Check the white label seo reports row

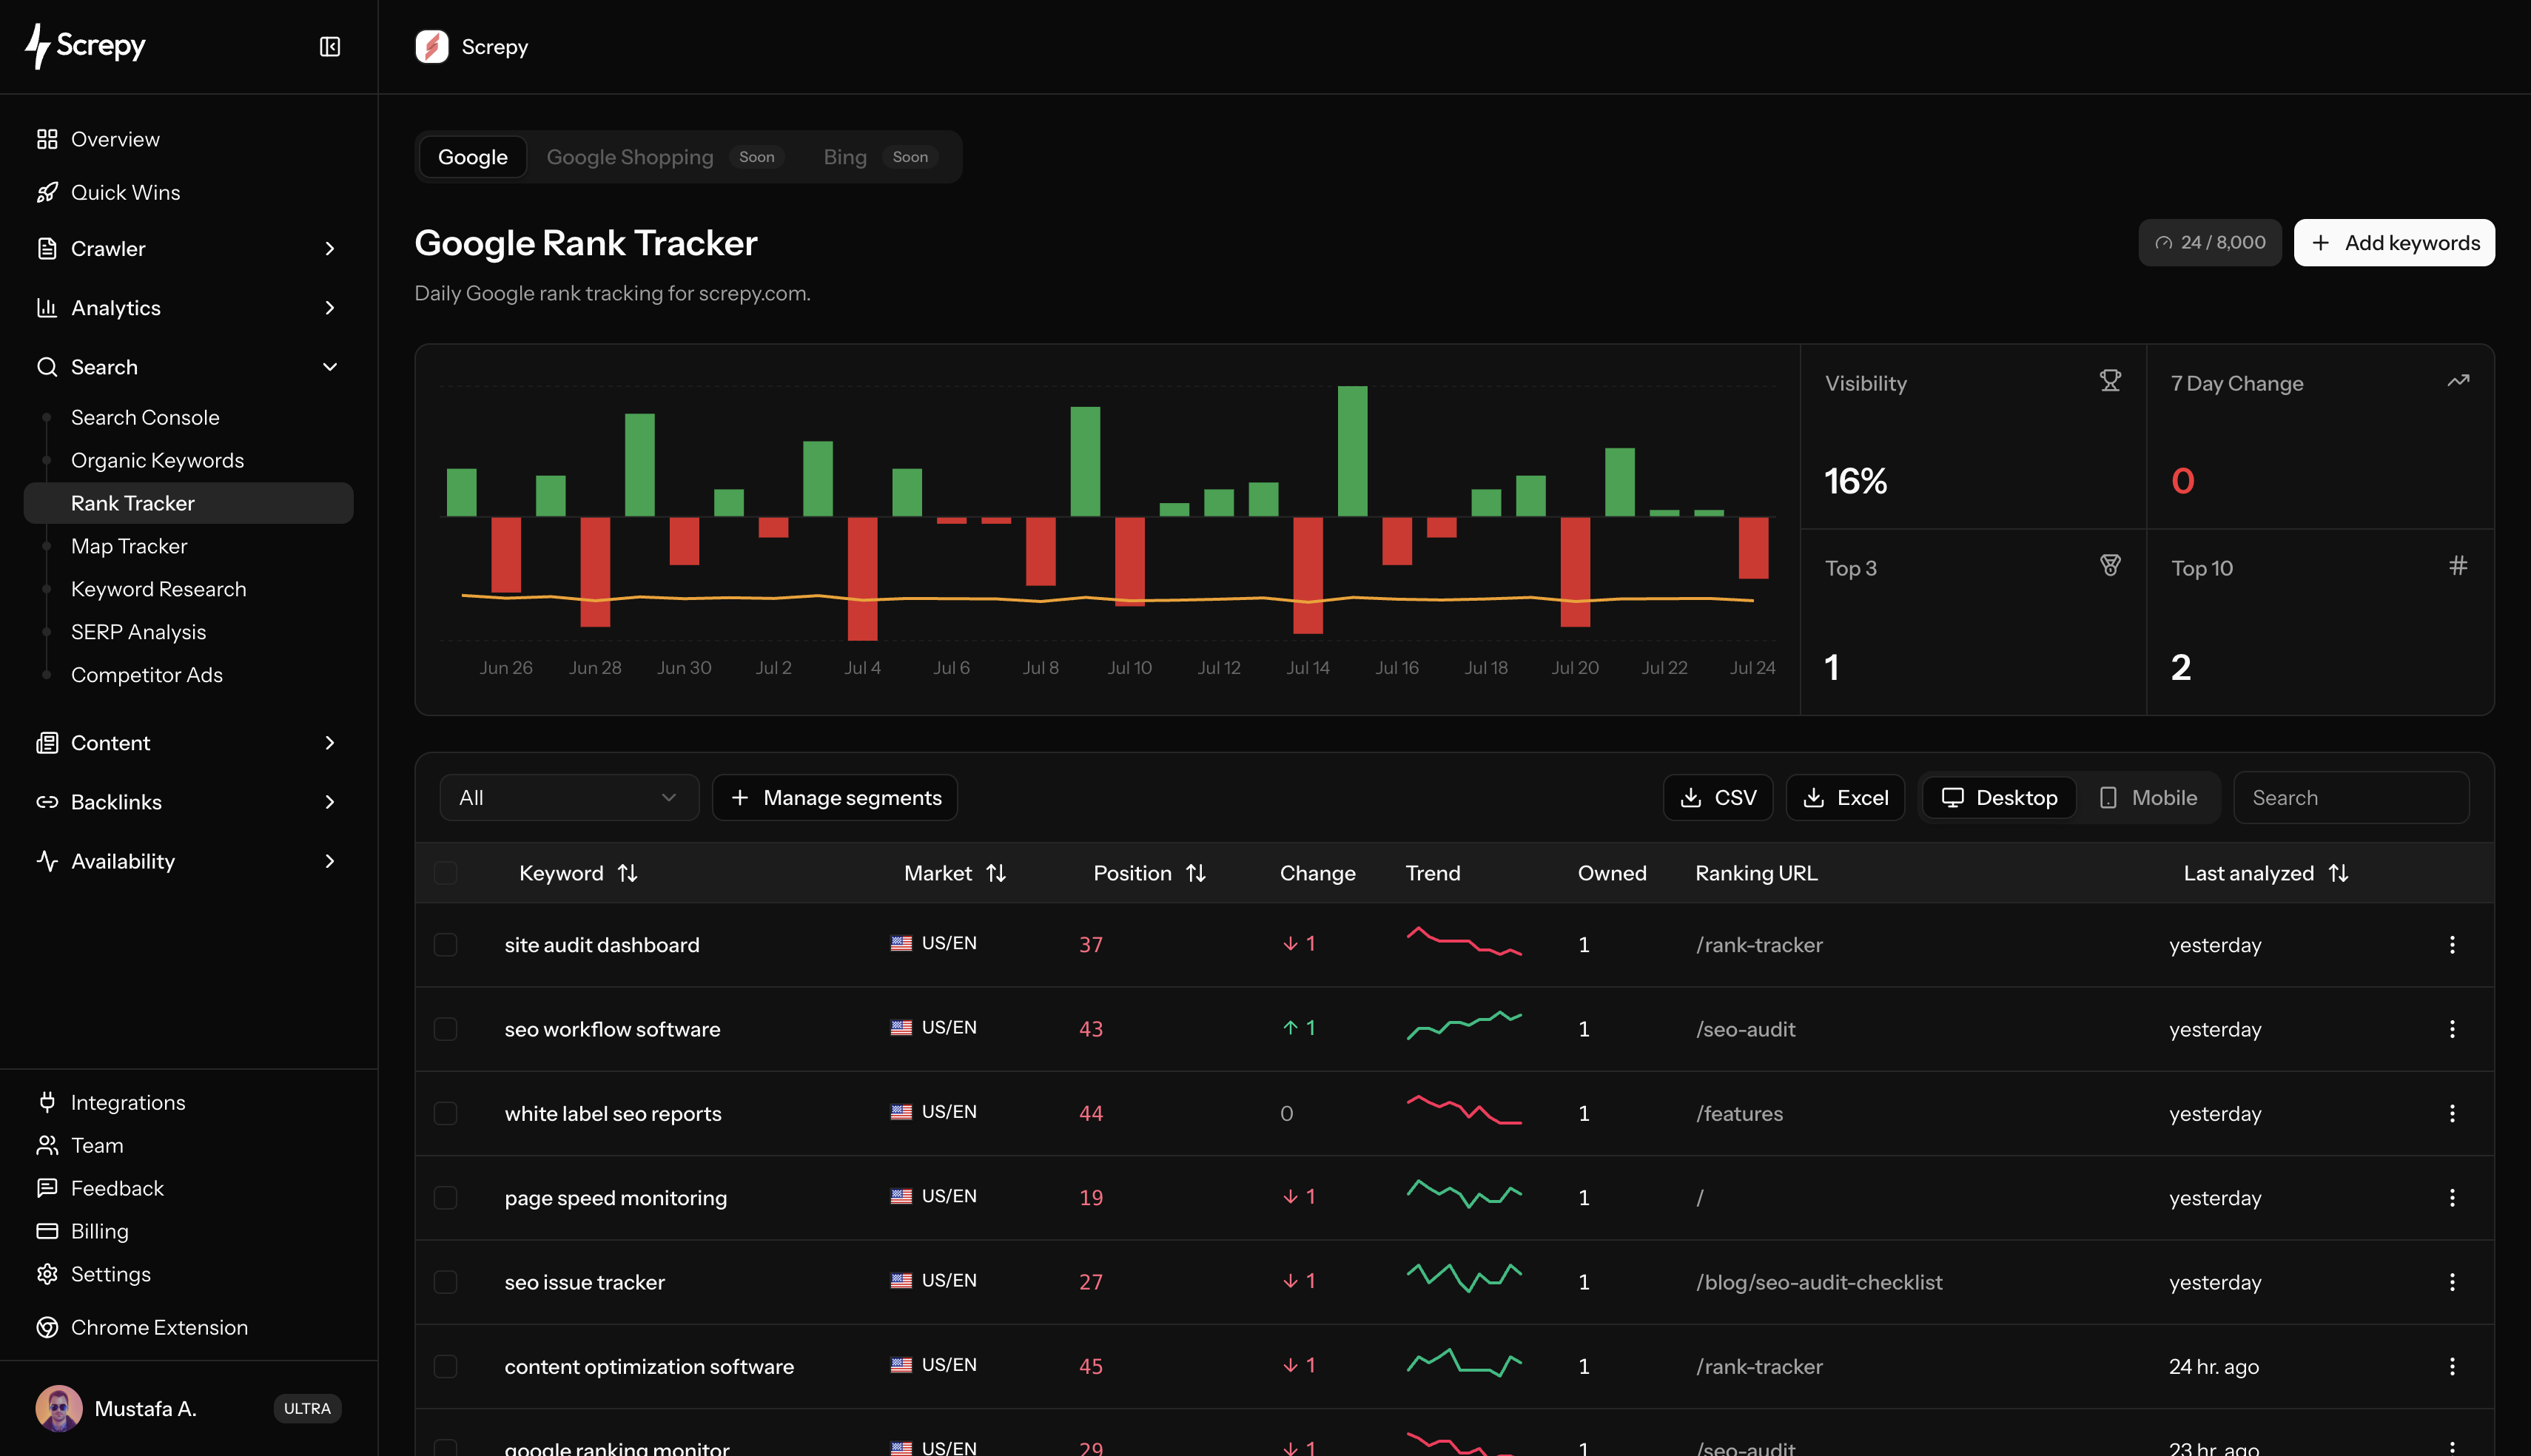point(446,1114)
